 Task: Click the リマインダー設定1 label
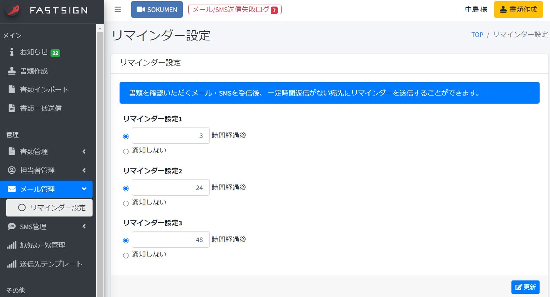pyautogui.click(x=153, y=119)
